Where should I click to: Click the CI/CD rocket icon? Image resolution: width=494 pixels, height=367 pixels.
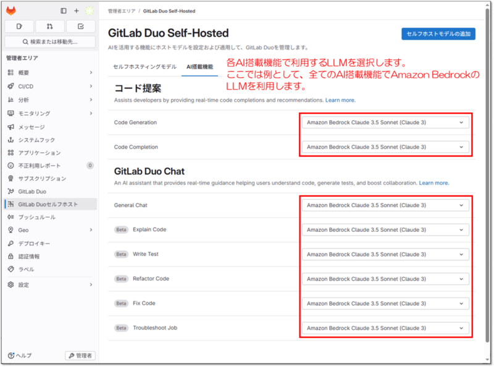click(x=10, y=86)
